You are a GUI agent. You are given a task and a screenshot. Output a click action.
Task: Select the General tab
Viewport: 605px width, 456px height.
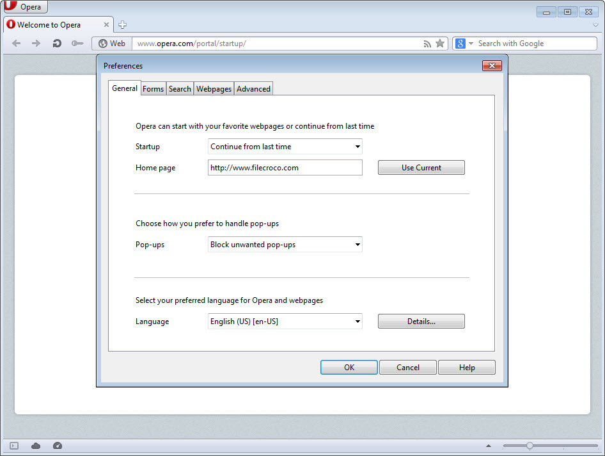[x=125, y=88]
